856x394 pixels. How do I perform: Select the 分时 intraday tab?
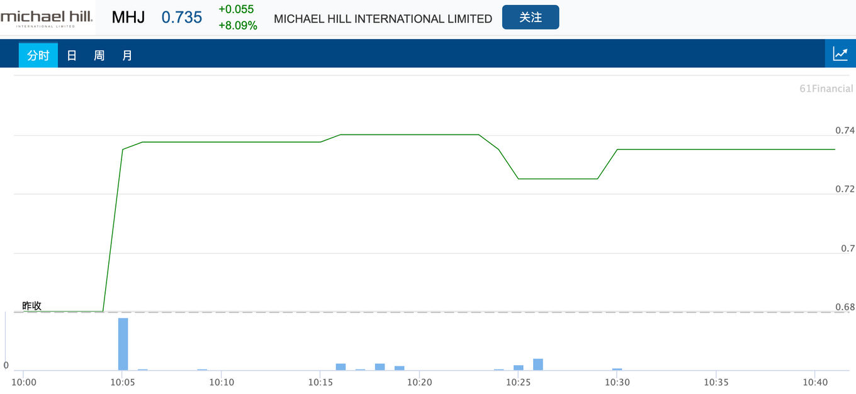click(x=38, y=55)
